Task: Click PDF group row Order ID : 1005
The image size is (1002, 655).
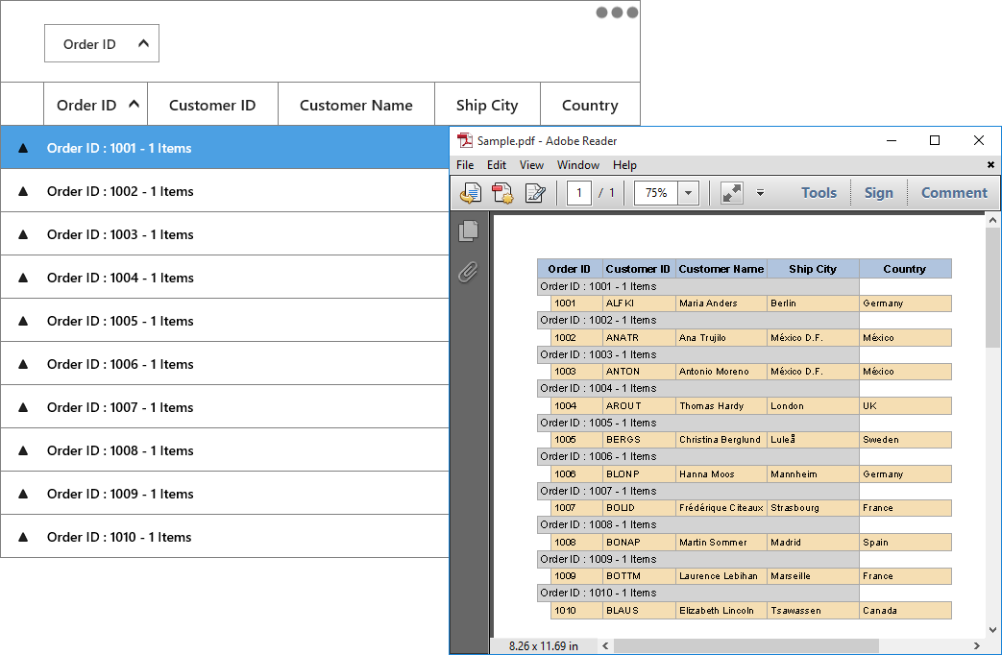Action: pos(698,423)
